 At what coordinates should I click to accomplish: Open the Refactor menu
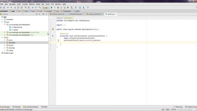tap(32, 4)
